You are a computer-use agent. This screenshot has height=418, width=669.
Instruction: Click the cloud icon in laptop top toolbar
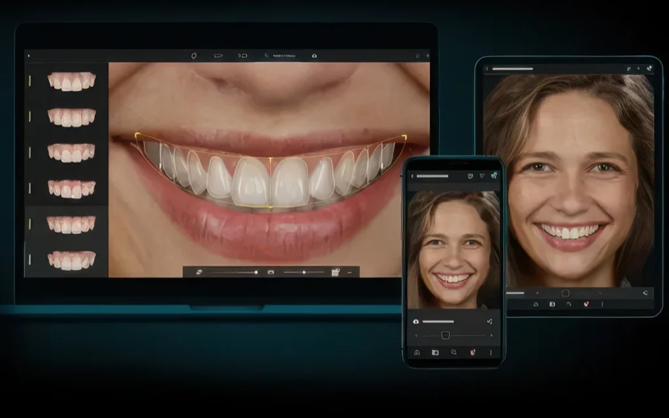(x=314, y=56)
